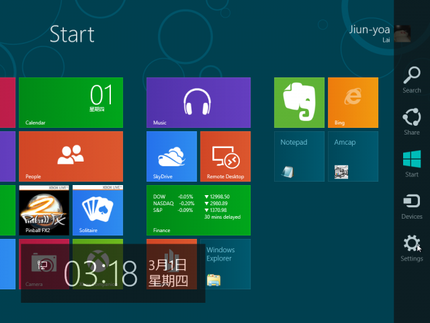Open the Settings gear charm

pyautogui.click(x=412, y=248)
